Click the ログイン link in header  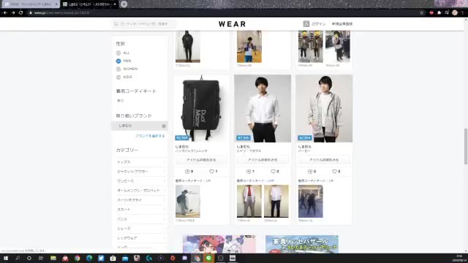click(x=319, y=24)
